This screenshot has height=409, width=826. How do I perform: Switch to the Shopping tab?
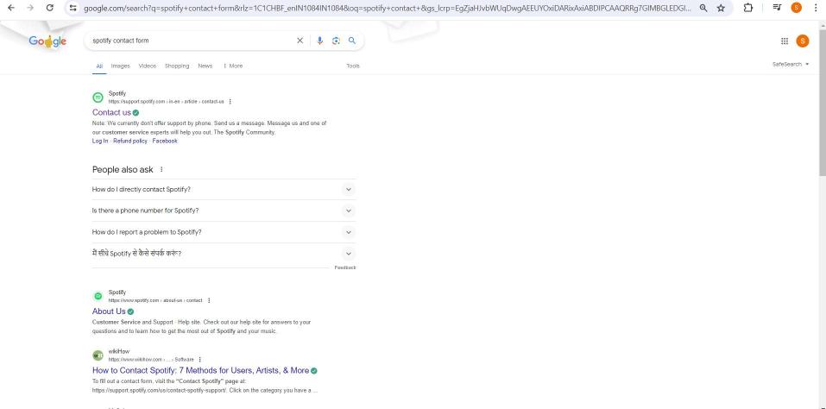(177, 66)
